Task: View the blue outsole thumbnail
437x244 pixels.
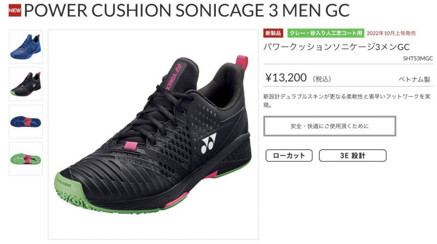Action: 26,121
